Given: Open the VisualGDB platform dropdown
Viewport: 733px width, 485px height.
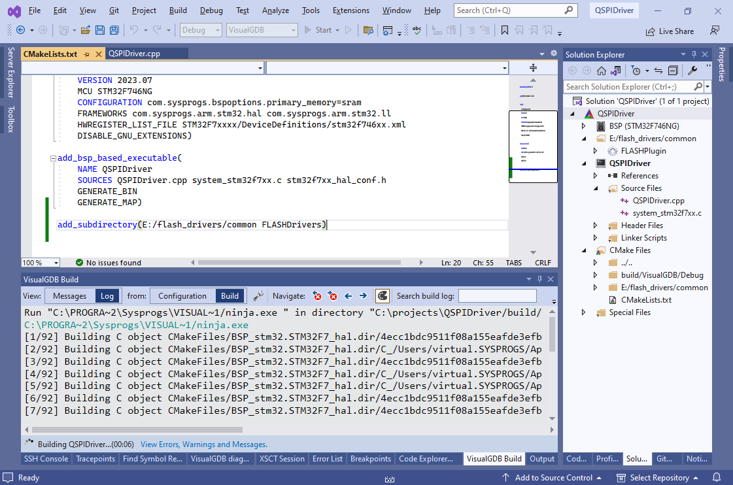Looking at the screenshot, I should click(x=262, y=30).
